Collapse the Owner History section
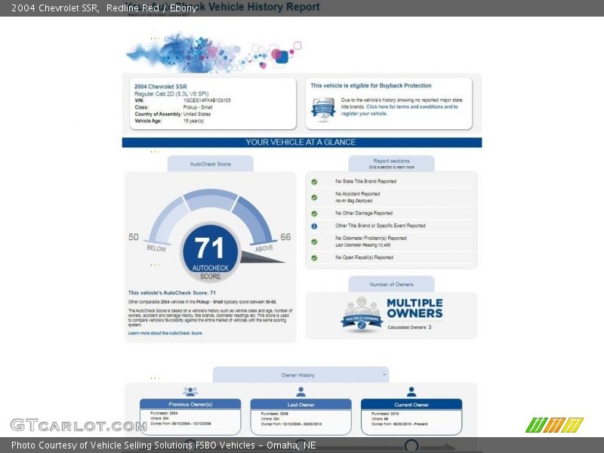604x453 pixels. [385, 374]
